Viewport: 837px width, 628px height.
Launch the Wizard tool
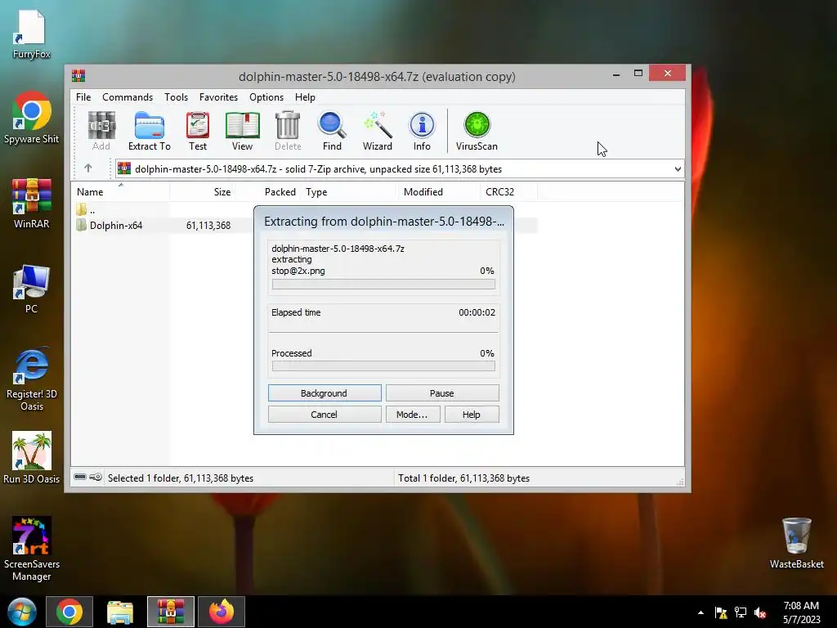pos(378,131)
